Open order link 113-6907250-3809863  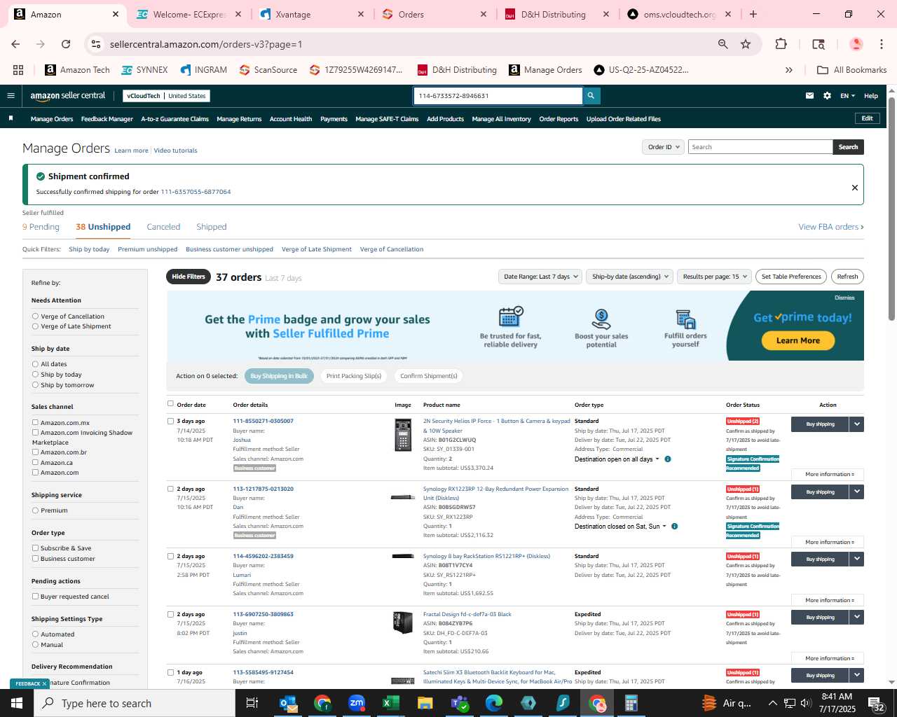click(x=263, y=614)
